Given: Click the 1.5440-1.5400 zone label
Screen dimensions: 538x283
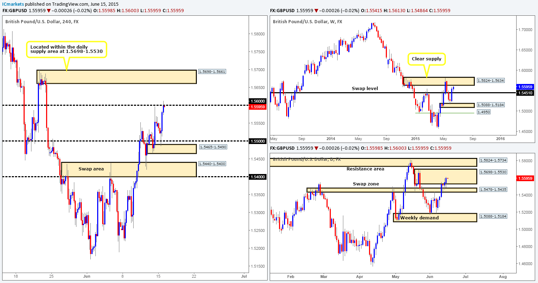Looking at the screenshot, I should coord(212,163).
